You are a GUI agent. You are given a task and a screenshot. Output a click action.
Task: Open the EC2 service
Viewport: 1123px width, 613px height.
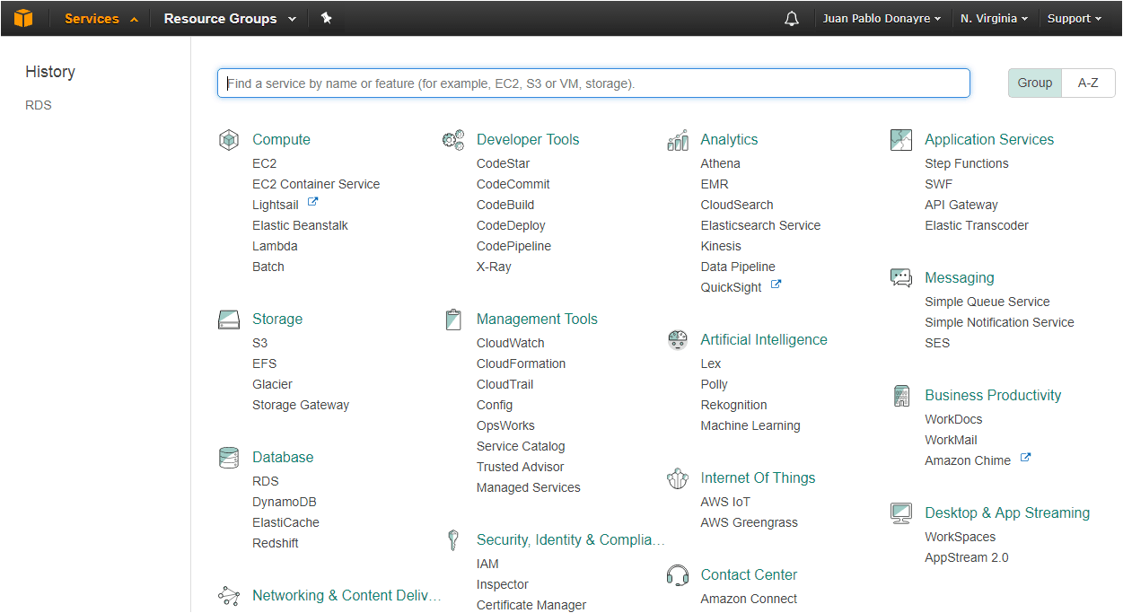265,163
